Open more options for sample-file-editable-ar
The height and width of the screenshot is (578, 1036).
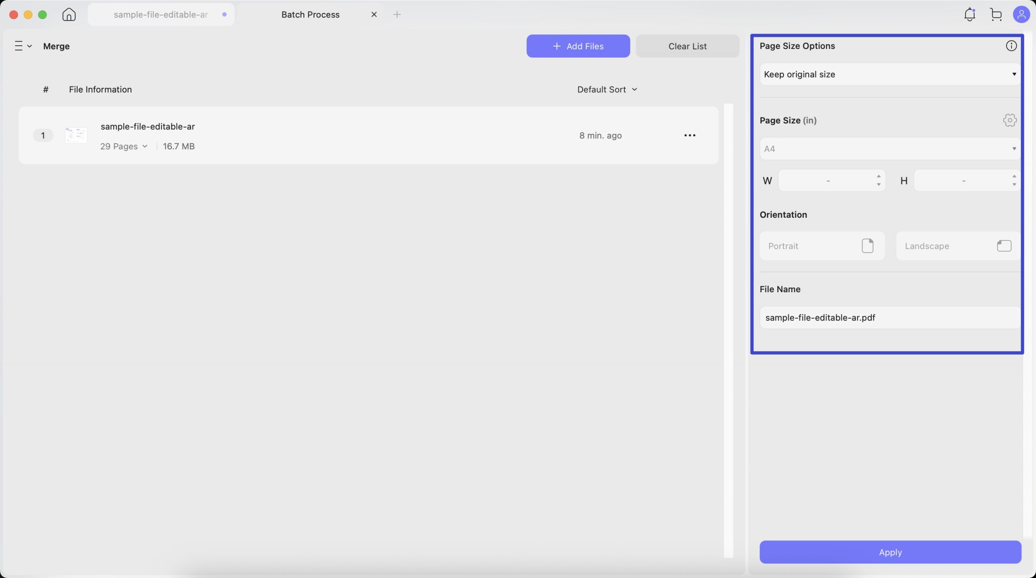pyautogui.click(x=690, y=136)
